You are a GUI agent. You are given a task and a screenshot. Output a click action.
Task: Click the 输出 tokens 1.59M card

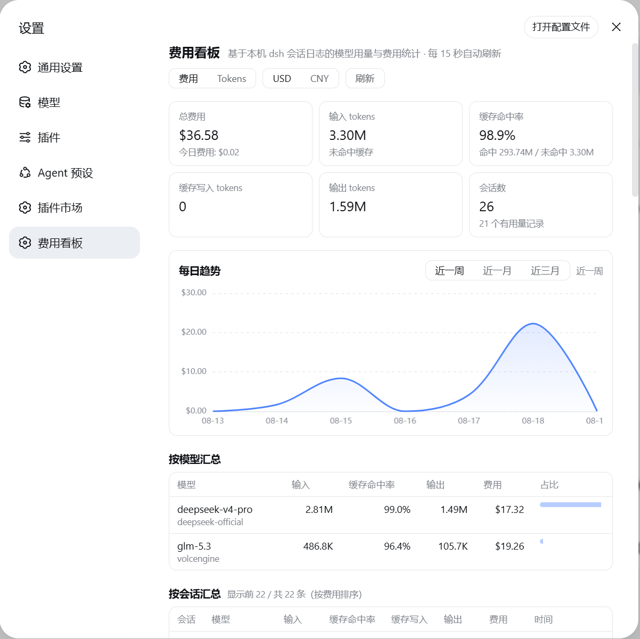click(391, 205)
